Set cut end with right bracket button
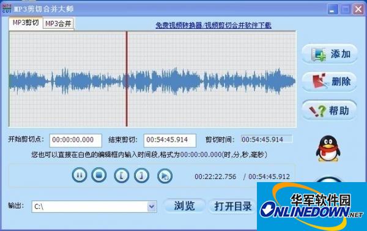 point(142,175)
